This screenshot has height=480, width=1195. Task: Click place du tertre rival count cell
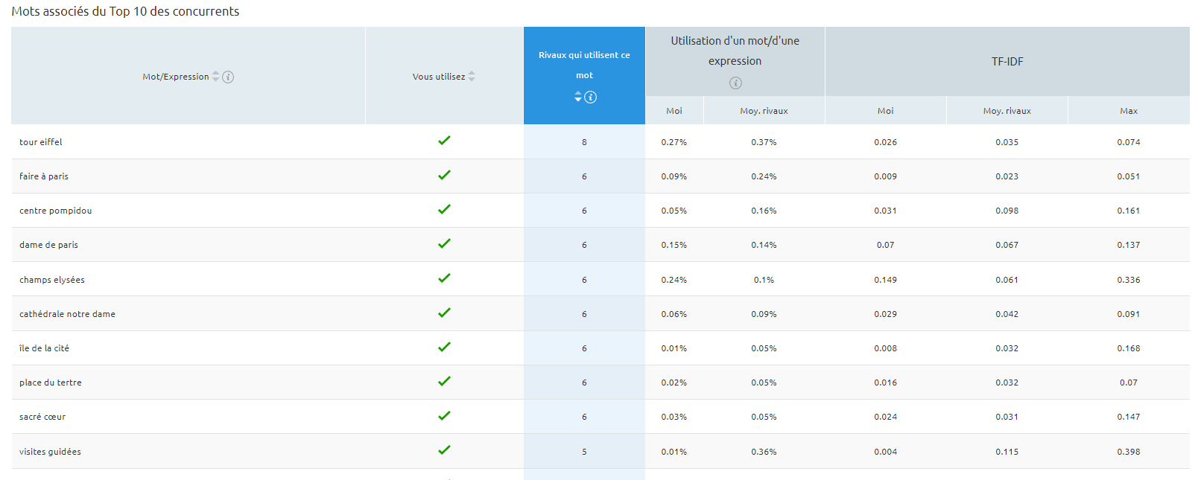584,383
